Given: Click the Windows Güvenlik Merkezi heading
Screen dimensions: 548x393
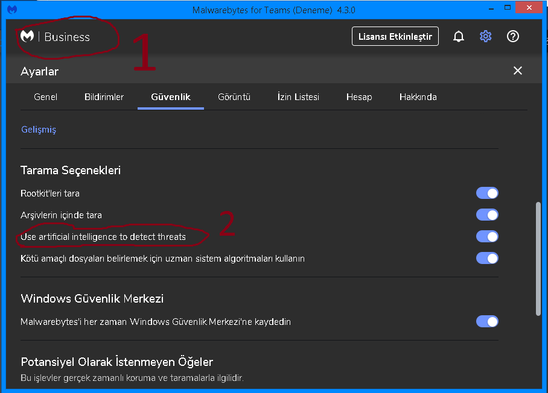Looking at the screenshot, I should click(92, 299).
